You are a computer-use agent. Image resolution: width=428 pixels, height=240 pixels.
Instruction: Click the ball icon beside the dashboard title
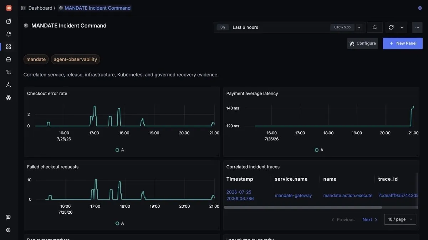pos(26,26)
